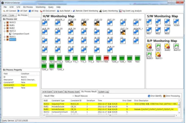186x123 pixels.
Task: Collapse the BizCC2 tree node
Action: (x=4, y=31)
